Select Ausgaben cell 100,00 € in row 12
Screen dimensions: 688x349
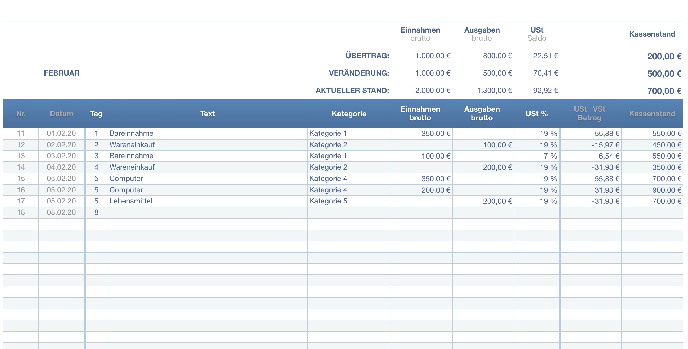pos(483,145)
